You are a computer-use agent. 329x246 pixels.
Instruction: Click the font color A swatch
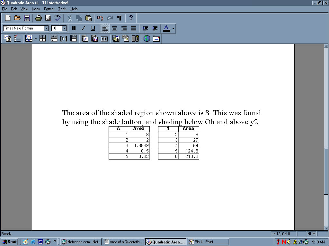166,28
